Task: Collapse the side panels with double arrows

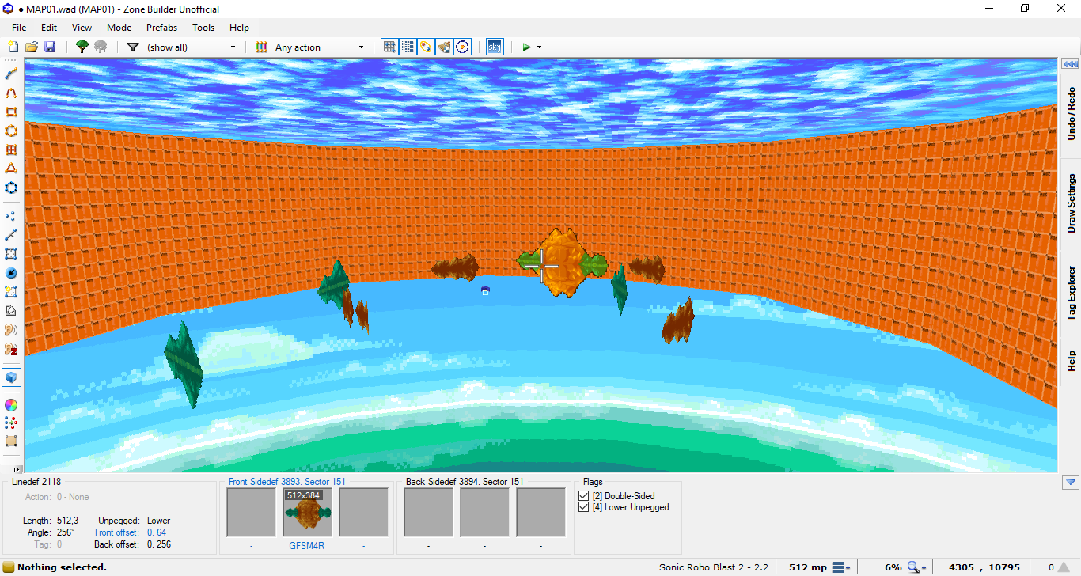Action: [x=1071, y=64]
